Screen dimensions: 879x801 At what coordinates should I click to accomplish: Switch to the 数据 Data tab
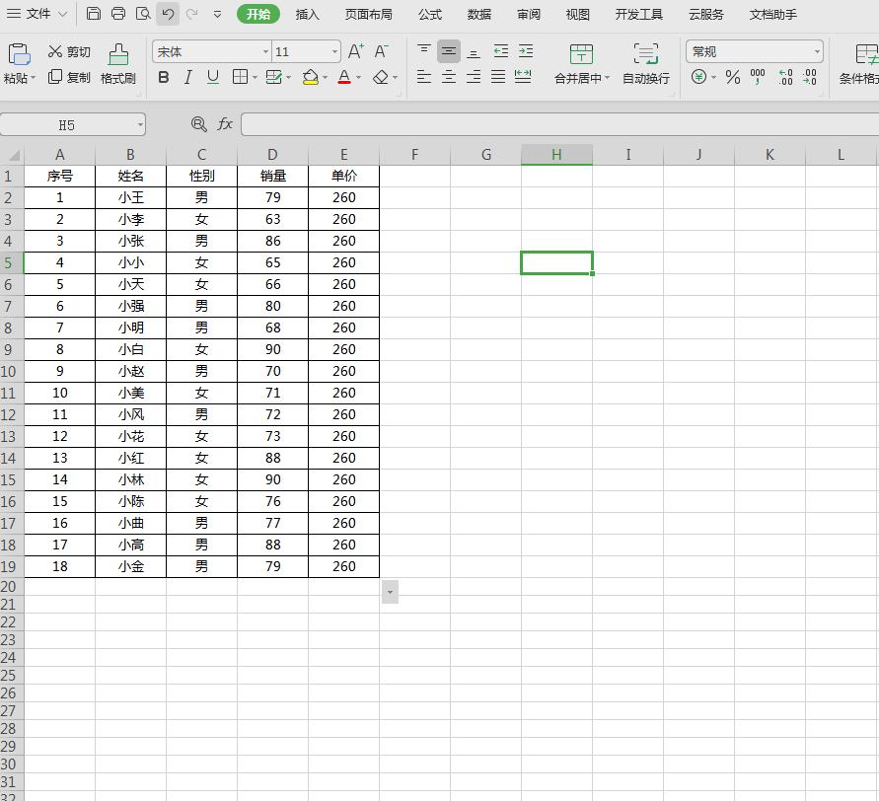479,14
